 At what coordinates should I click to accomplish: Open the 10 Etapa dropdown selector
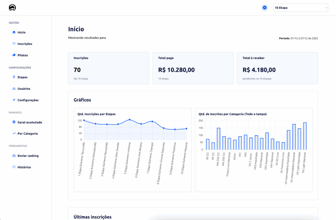click(300, 8)
